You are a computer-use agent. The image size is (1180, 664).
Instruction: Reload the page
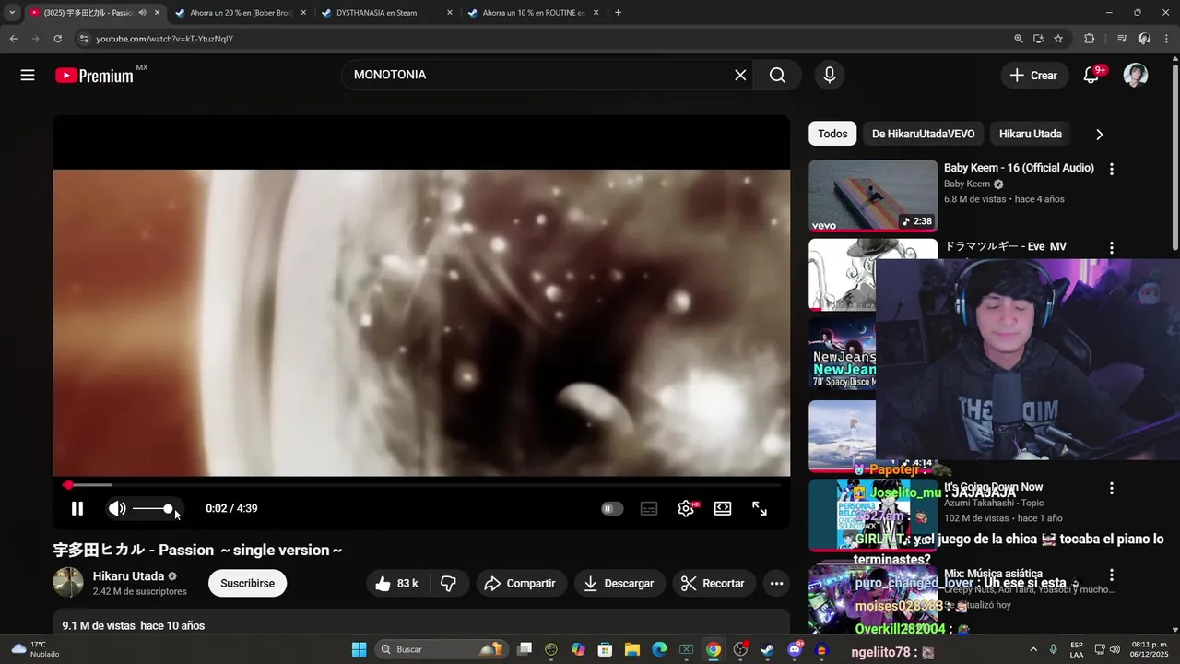pyautogui.click(x=57, y=39)
